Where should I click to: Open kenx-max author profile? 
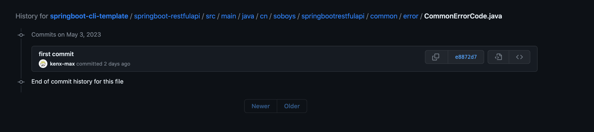[62, 64]
